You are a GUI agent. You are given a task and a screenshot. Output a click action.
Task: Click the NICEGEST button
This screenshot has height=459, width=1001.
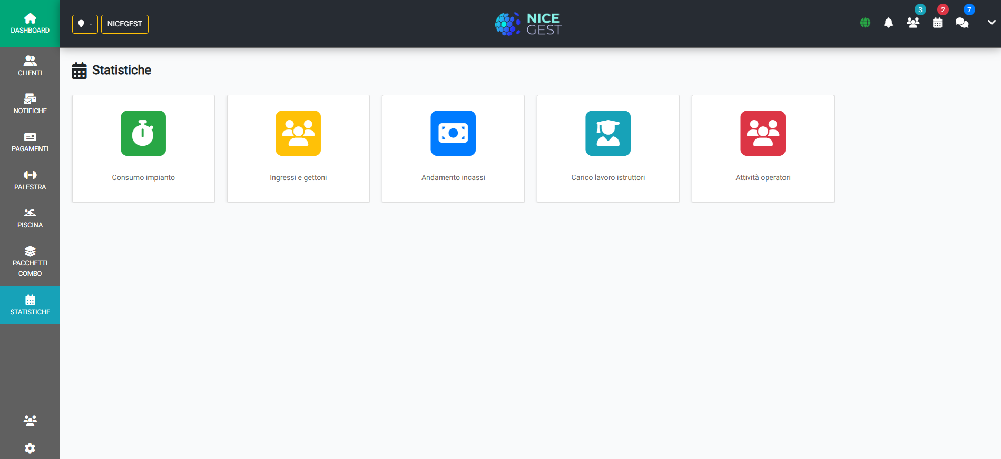125,24
